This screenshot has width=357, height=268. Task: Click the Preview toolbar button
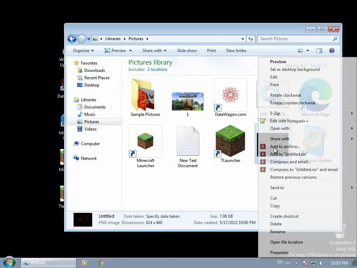coord(115,51)
